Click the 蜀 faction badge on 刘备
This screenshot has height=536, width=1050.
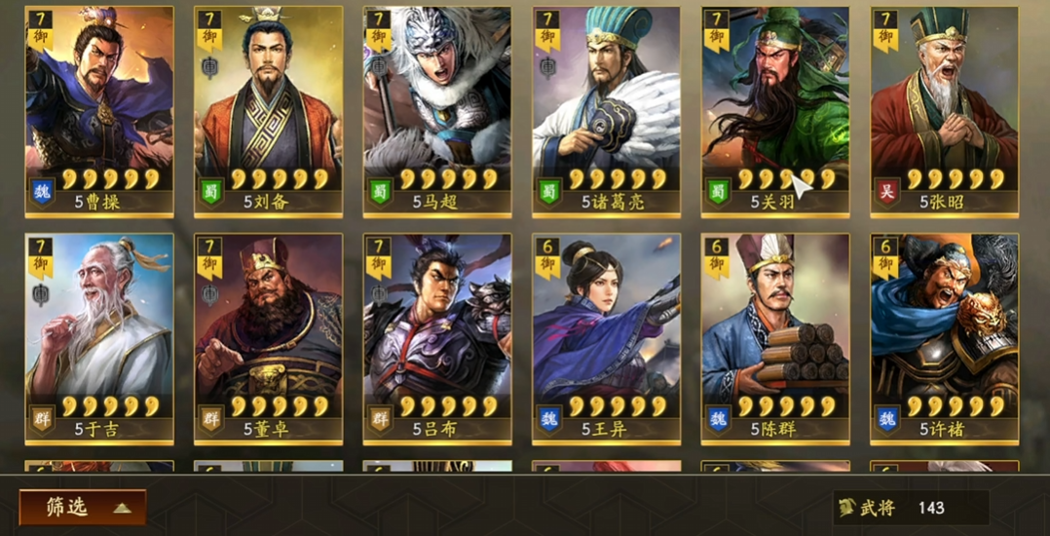(x=211, y=192)
